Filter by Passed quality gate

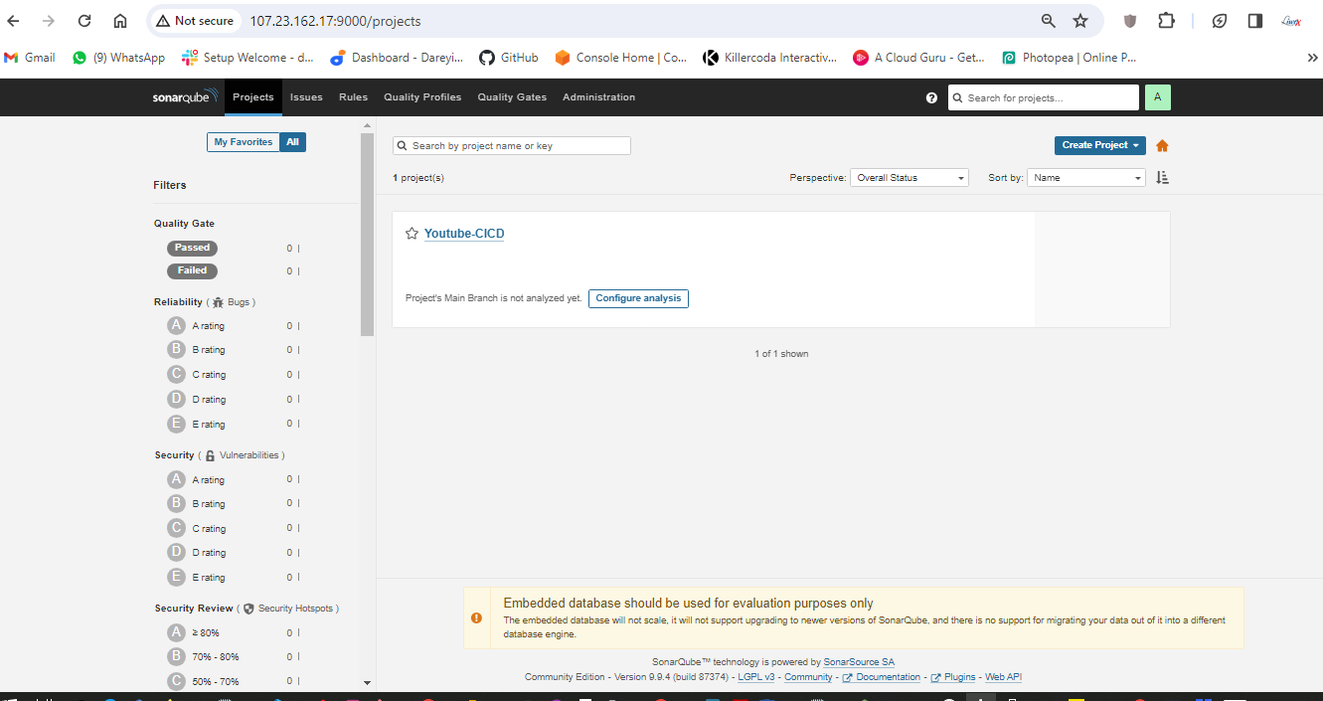(192, 248)
